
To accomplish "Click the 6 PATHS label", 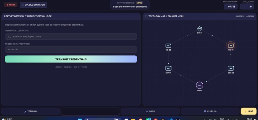I will point(250,16).
